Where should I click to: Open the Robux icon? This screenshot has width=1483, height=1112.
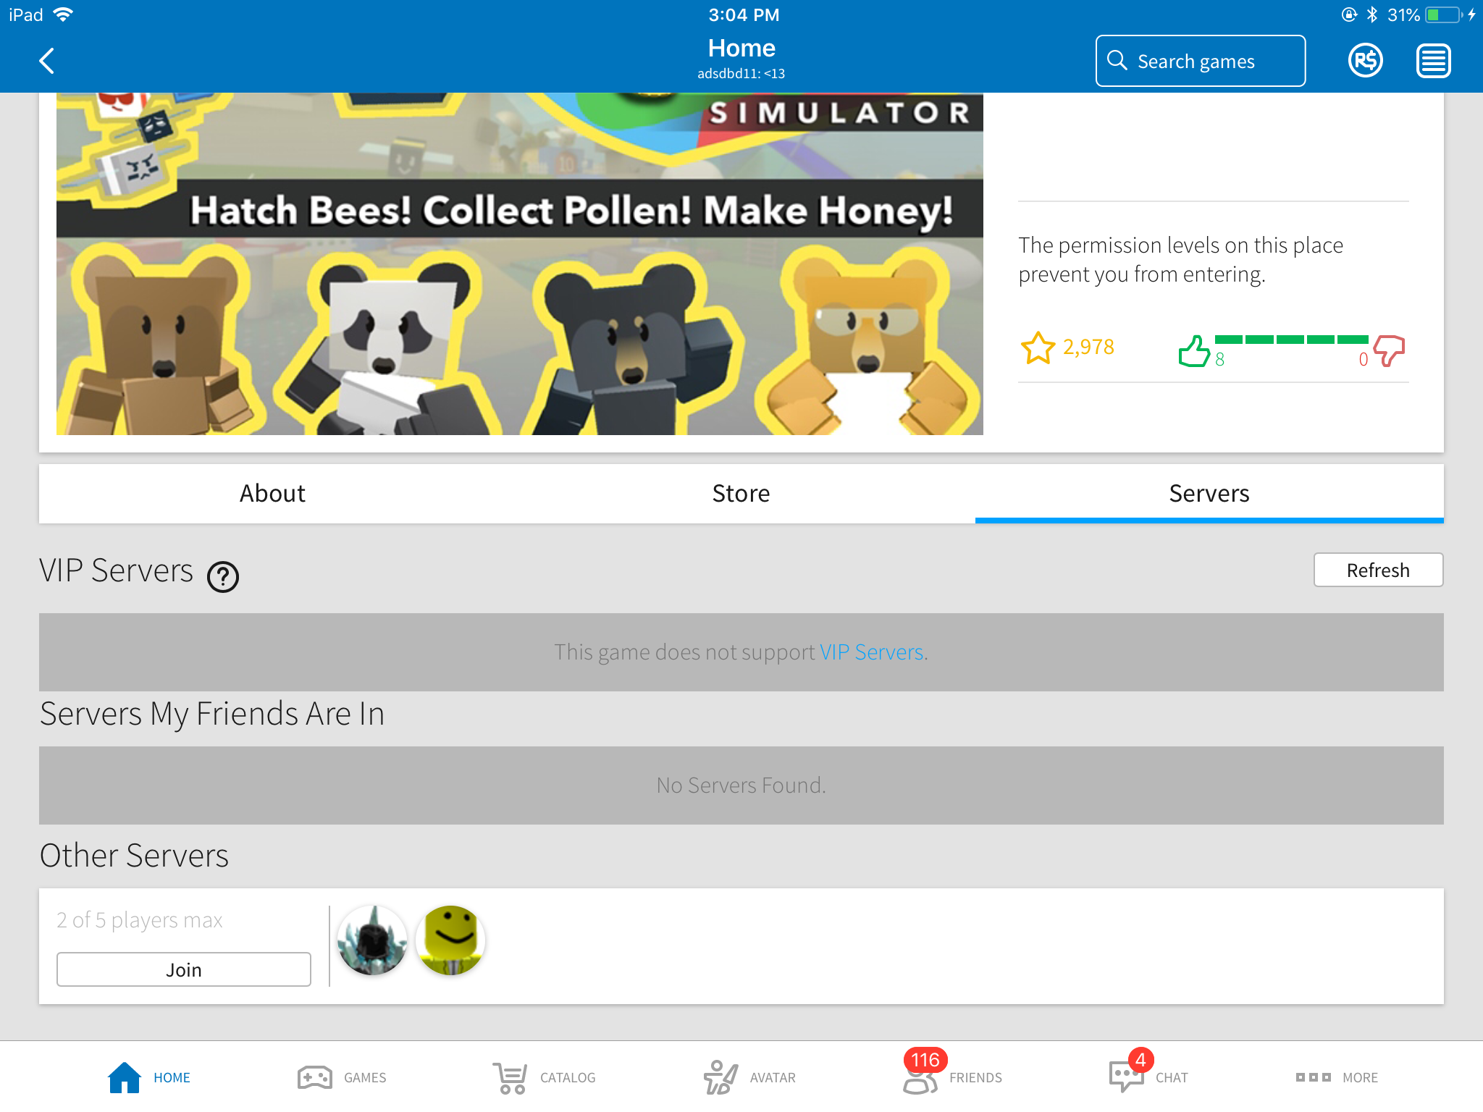point(1366,61)
